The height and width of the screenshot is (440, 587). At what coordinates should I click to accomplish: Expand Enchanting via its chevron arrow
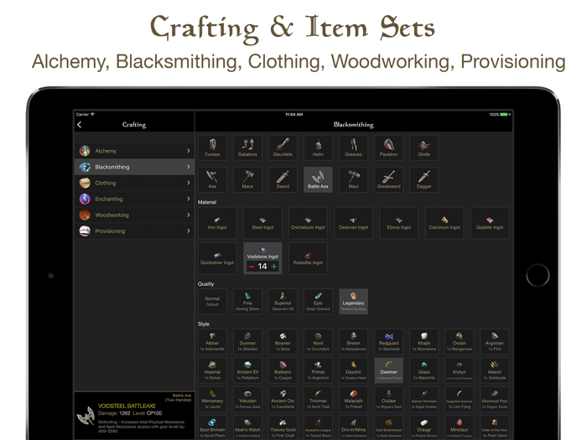(x=189, y=199)
